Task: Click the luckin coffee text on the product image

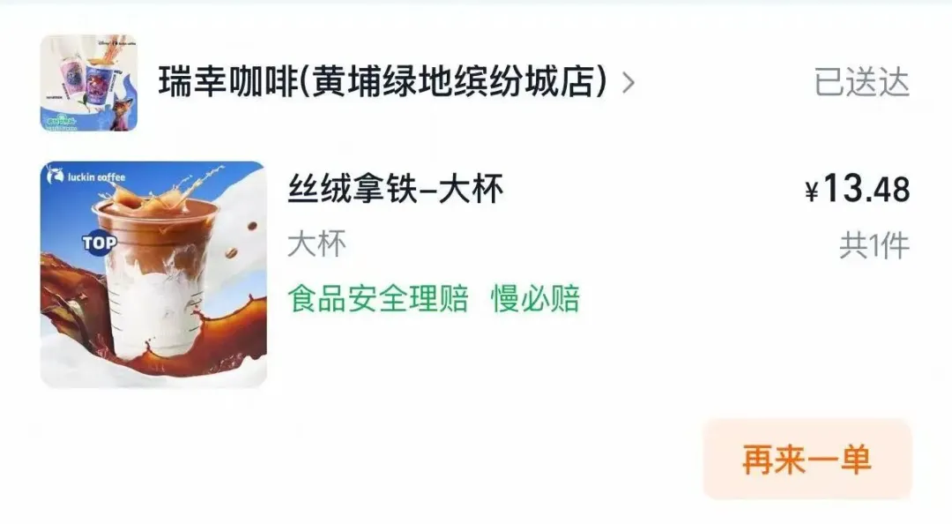Action: pyautogui.click(x=96, y=177)
